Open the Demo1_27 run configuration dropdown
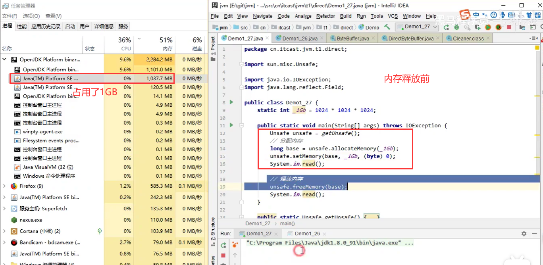 [x=416, y=27]
